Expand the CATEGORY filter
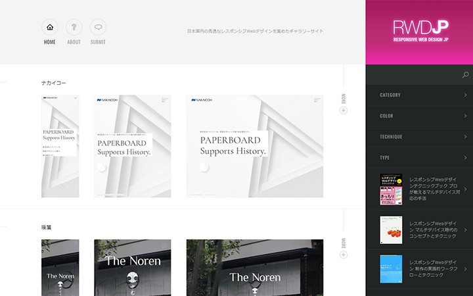Viewport: 473px width, 296px height. click(419, 95)
